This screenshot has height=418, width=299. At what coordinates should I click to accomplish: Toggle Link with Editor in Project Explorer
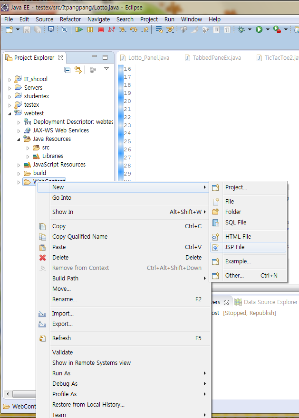[x=78, y=70]
